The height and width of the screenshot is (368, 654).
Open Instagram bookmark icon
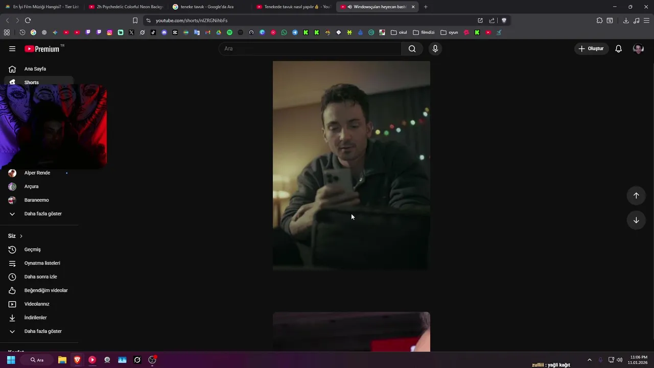109,32
